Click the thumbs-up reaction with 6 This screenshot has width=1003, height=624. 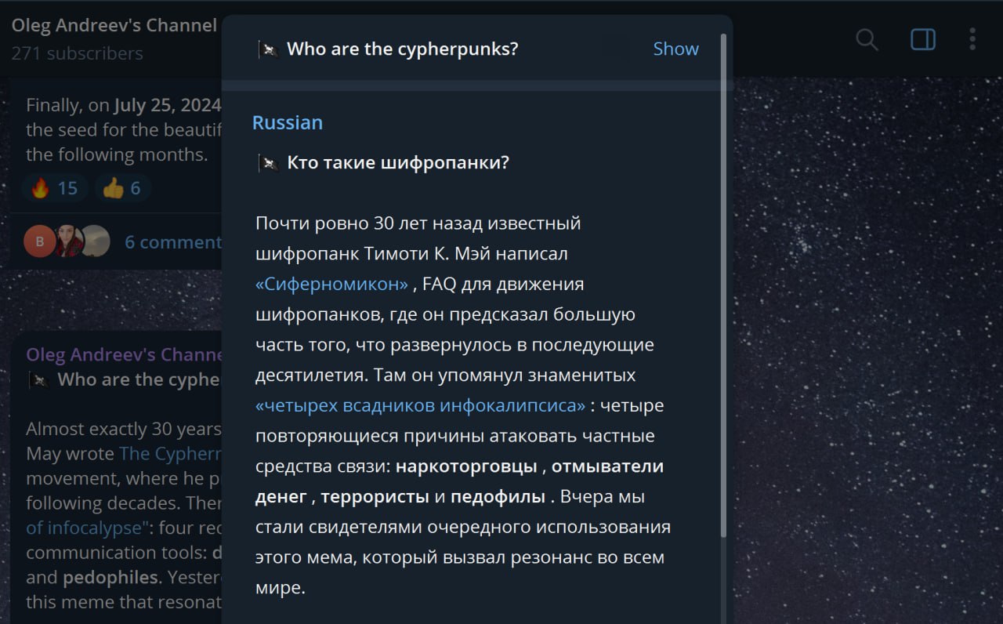click(x=122, y=188)
